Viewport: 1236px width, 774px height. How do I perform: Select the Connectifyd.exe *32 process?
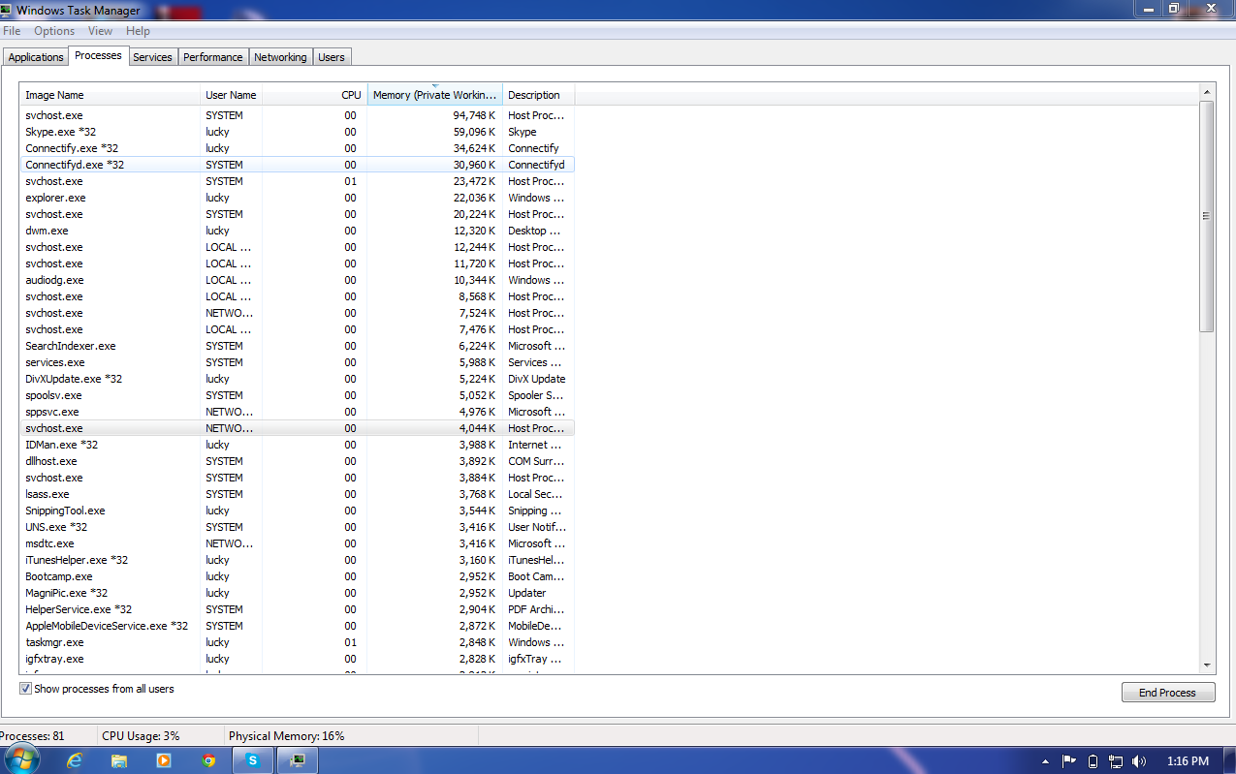click(x=297, y=165)
